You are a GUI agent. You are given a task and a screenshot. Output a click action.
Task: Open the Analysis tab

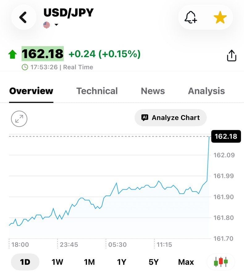tap(206, 91)
